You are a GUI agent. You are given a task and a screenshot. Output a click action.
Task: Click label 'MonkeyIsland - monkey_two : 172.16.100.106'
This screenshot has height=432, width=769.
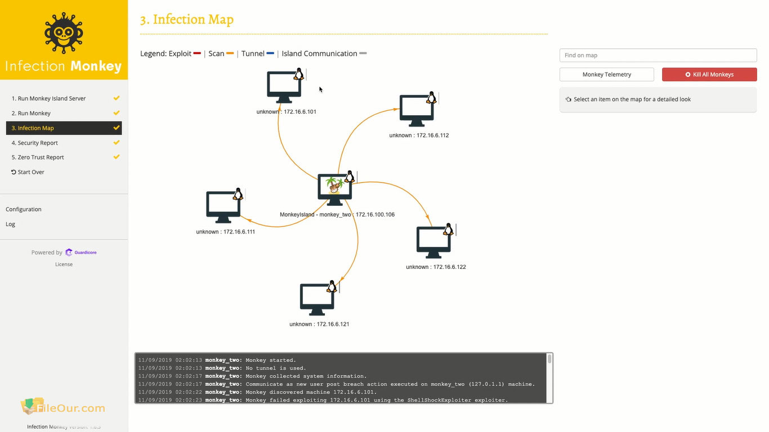[337, 215]
